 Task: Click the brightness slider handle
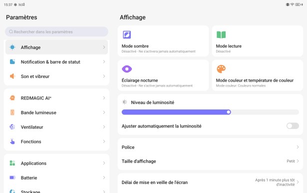point(229,112)
